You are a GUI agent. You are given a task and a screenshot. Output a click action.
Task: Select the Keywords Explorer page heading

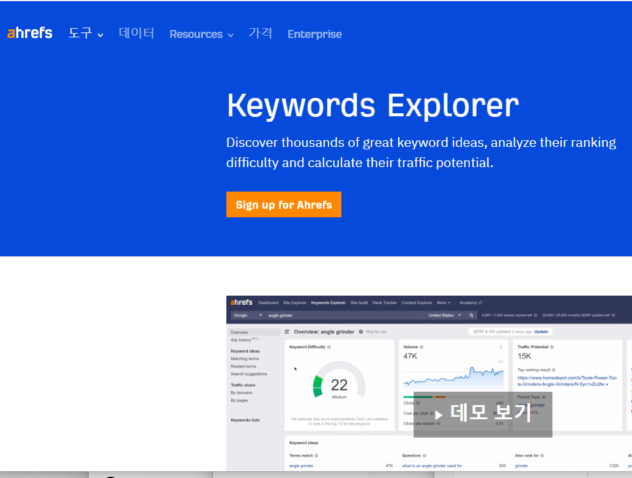coord(373,106)
